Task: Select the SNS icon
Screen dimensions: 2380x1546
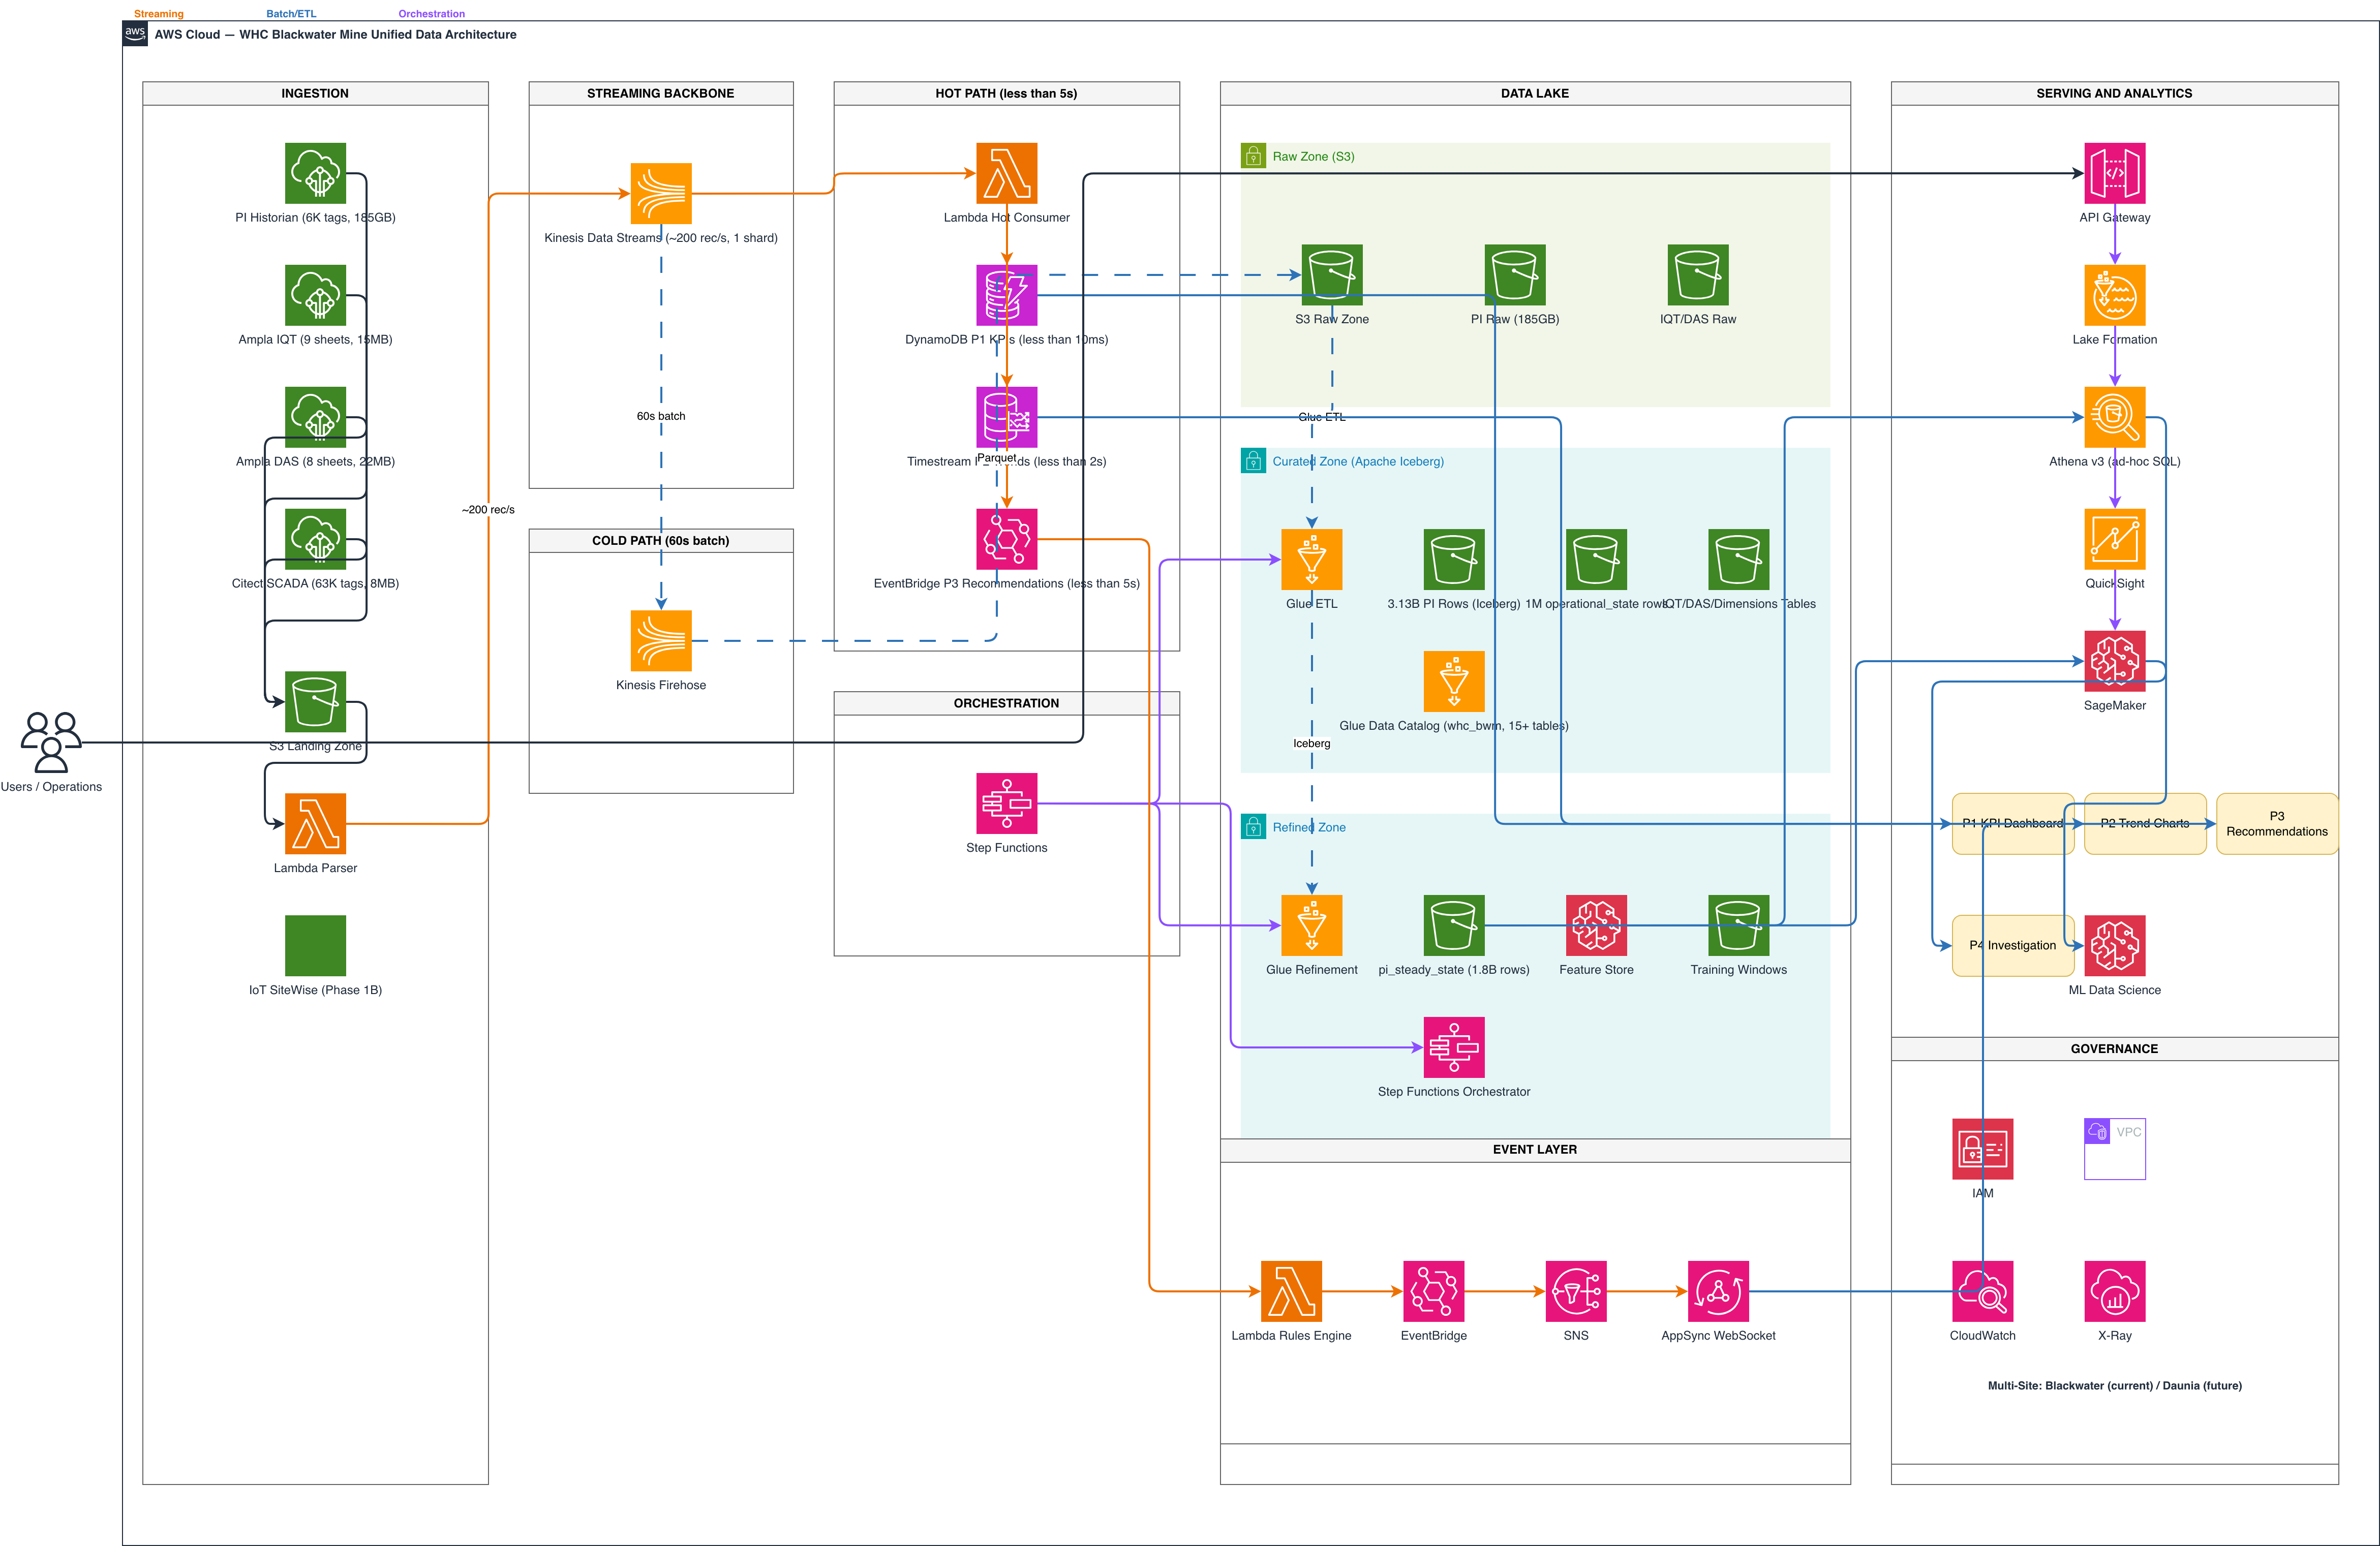Action: [x=1576, y=1291]
